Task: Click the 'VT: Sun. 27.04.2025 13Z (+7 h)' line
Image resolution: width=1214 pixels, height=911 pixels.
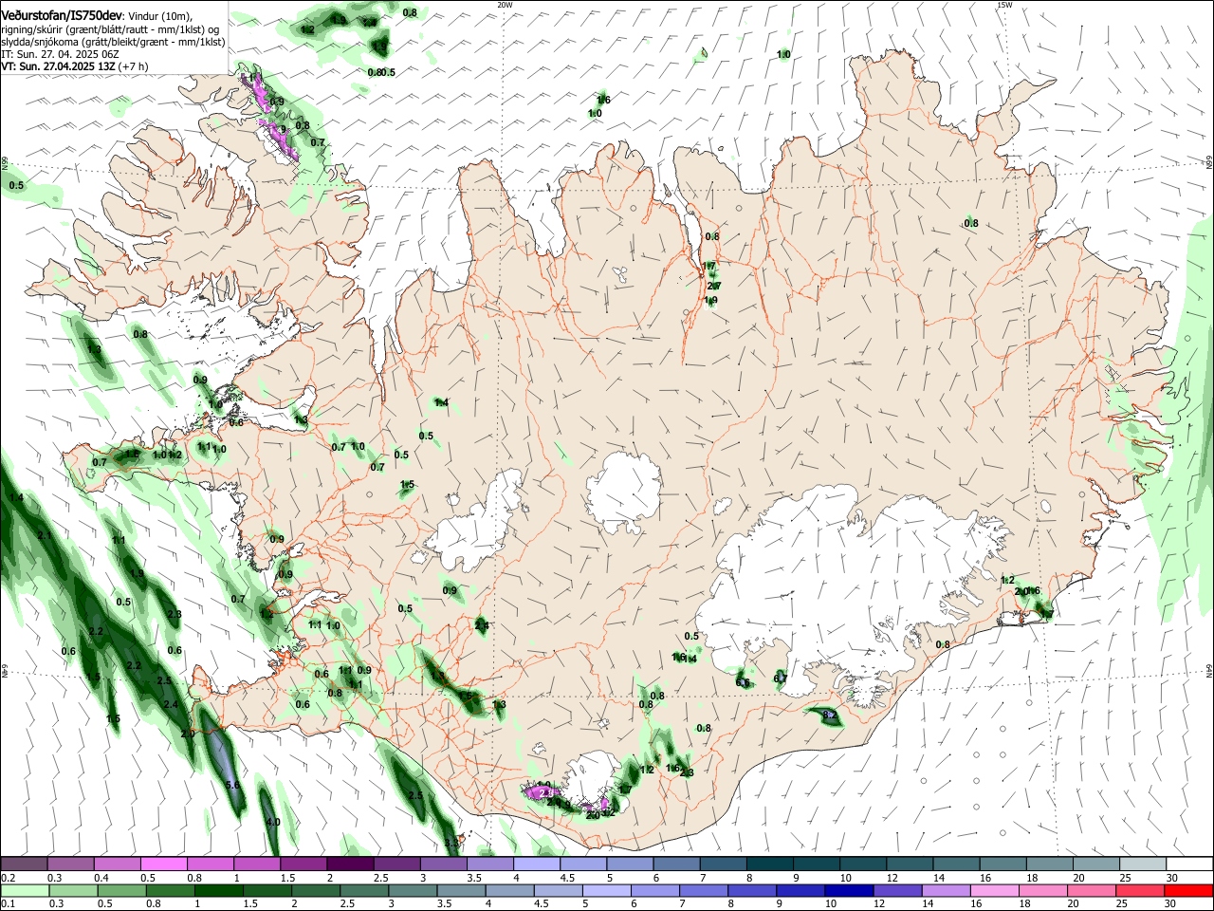Action: coord(74,66)
